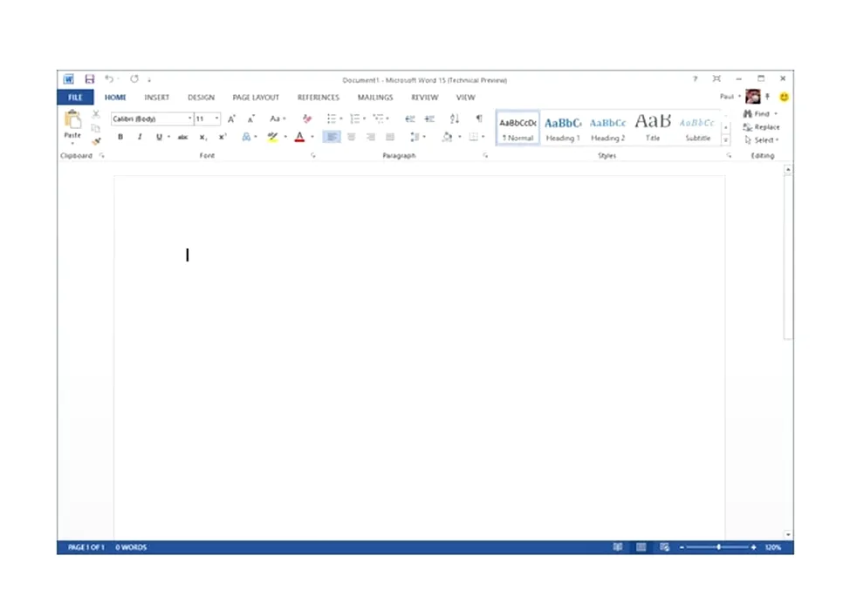
Task: Click the Format Painter brush icon
Action: [x=96, y=140]
